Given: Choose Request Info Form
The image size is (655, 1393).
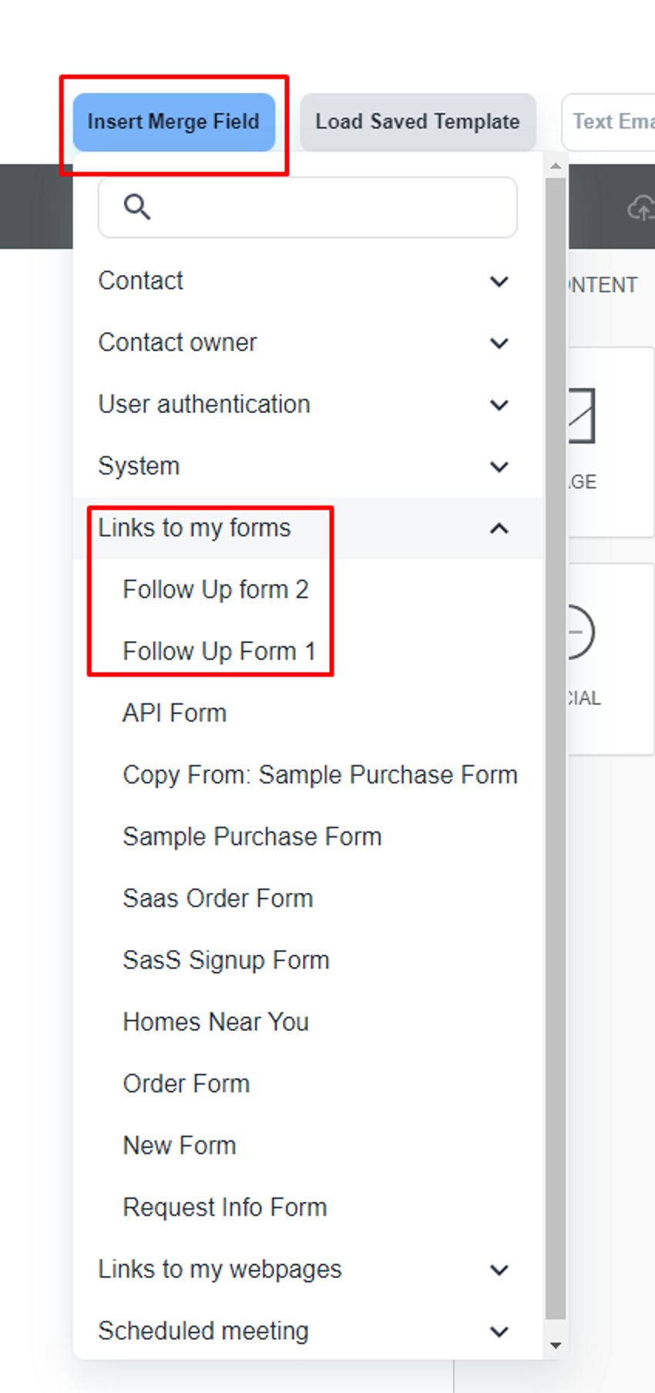Looking at the screenshot, I should 224,1207.
